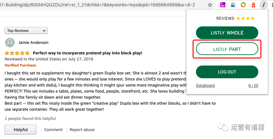Screen dimensions: 273x139
Task: Click the review title about pretend play
Action: point(88,53)
